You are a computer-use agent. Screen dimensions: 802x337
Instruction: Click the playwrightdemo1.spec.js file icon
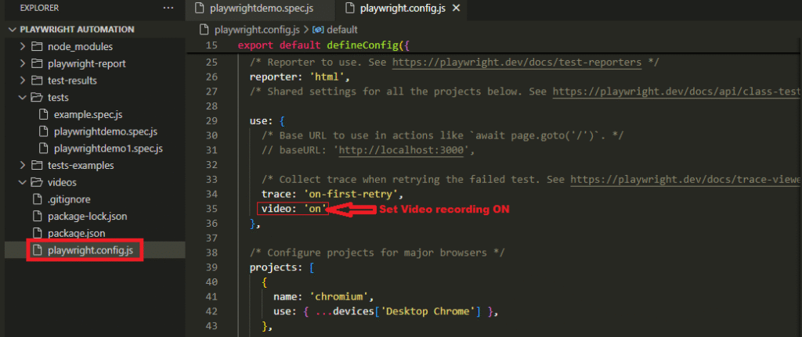coord(44,149)
